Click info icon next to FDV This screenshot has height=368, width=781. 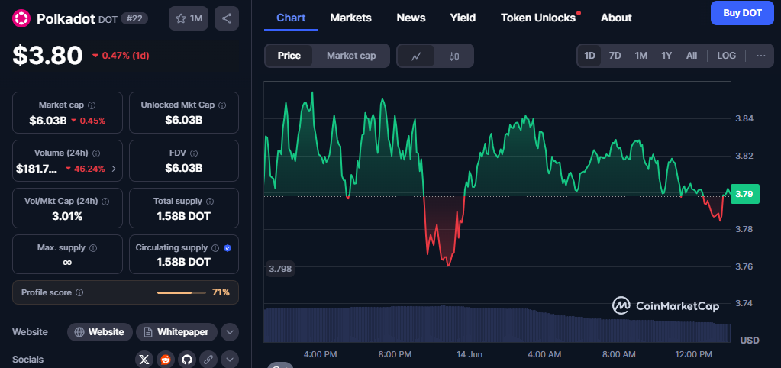194,153
